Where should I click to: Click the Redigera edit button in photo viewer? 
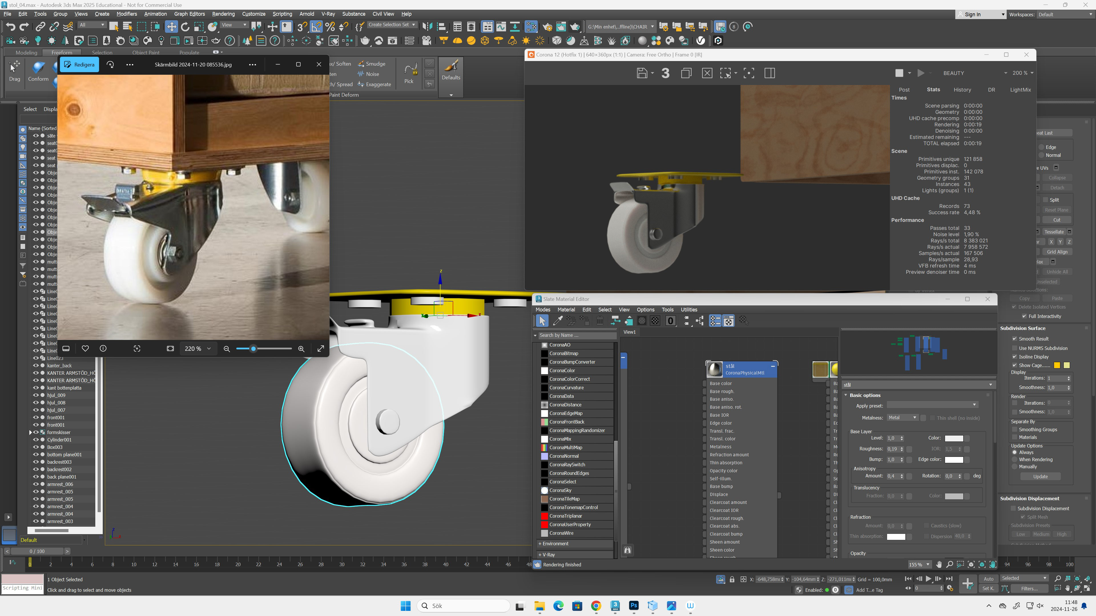coord(79,65)
